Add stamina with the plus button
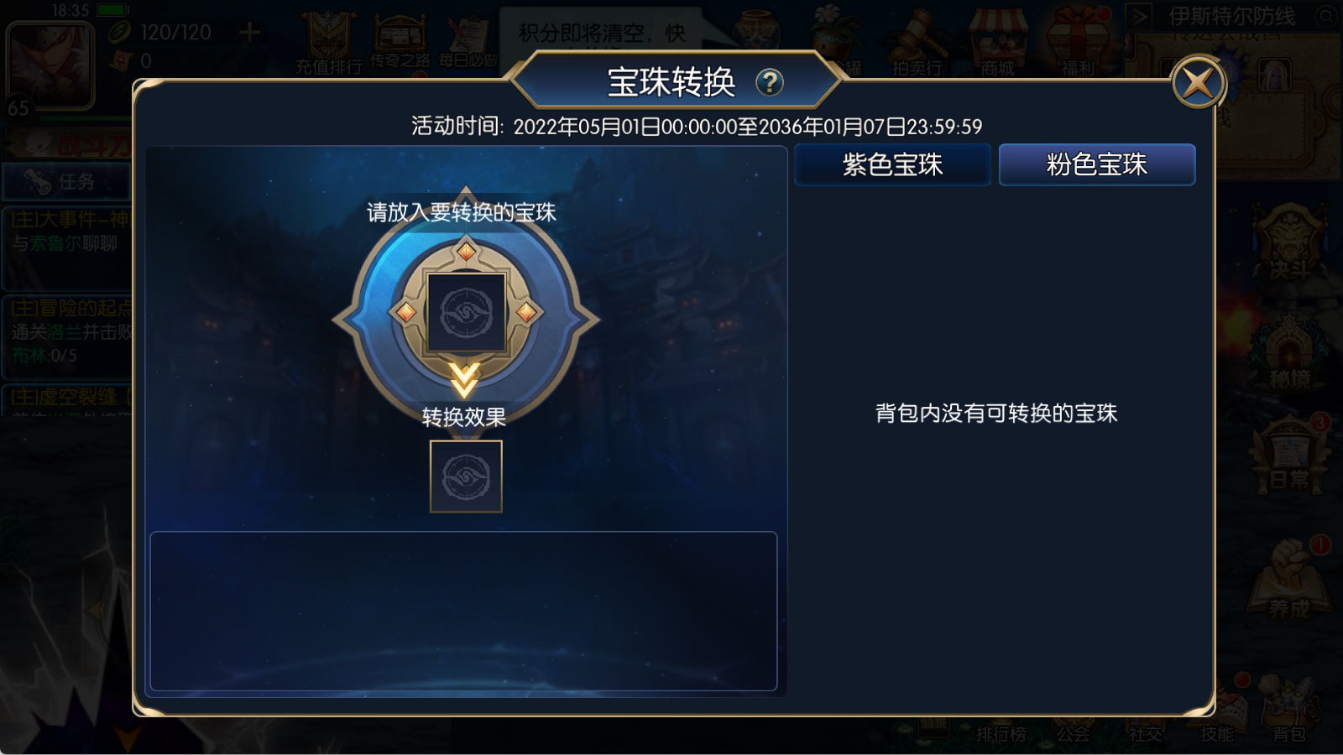 pos(249,33)
